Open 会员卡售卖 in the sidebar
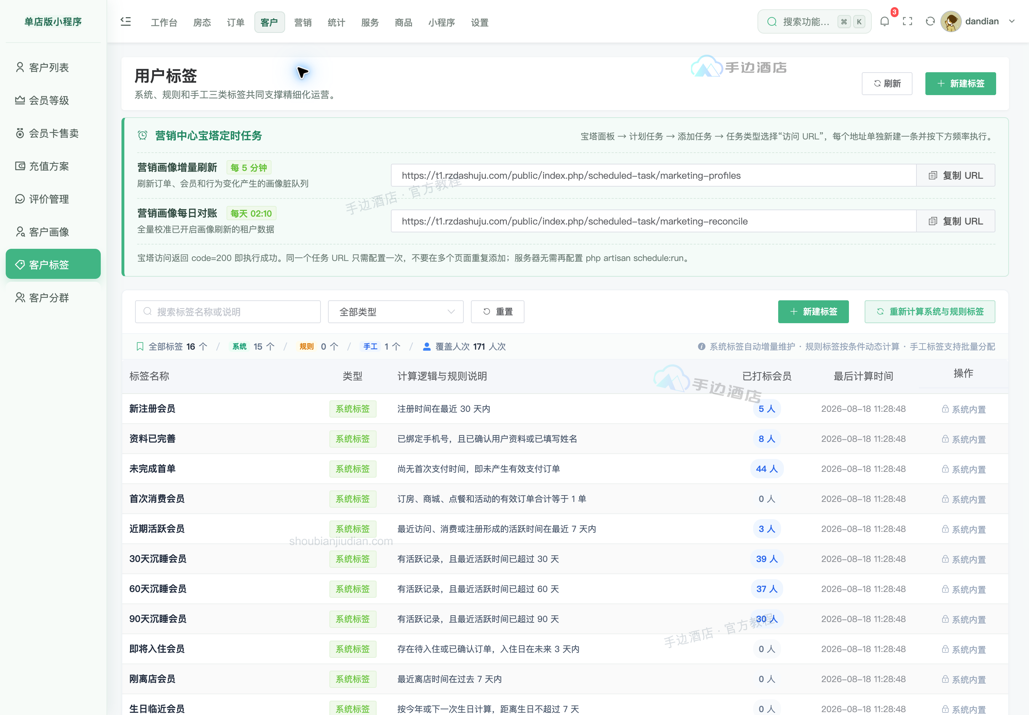Image resolution: width=1029 pixels, height=715 pixels. [53, 133]
